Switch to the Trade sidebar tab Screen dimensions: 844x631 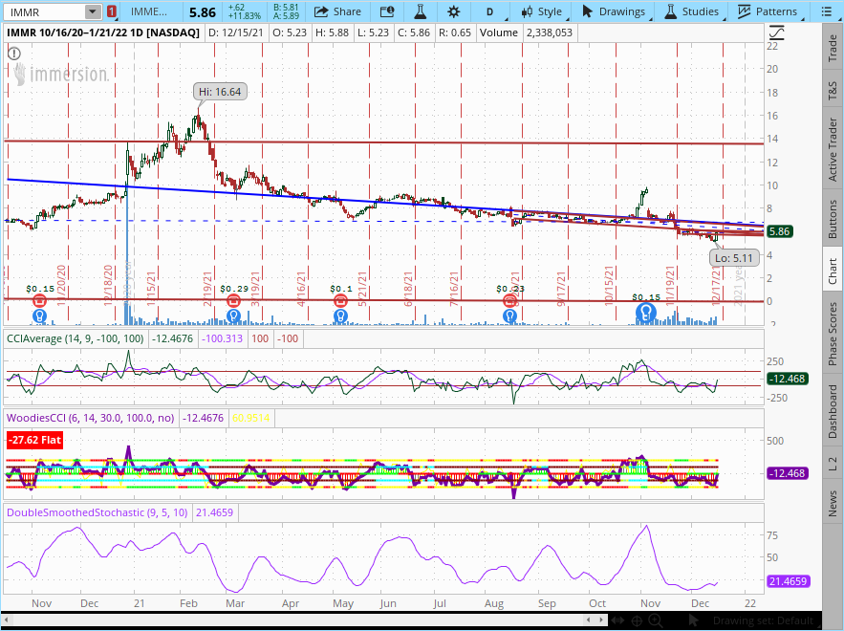point(833,46)
